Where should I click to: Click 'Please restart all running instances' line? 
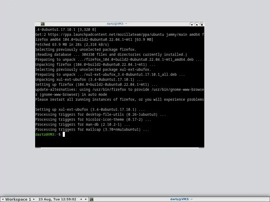[120, 99]
